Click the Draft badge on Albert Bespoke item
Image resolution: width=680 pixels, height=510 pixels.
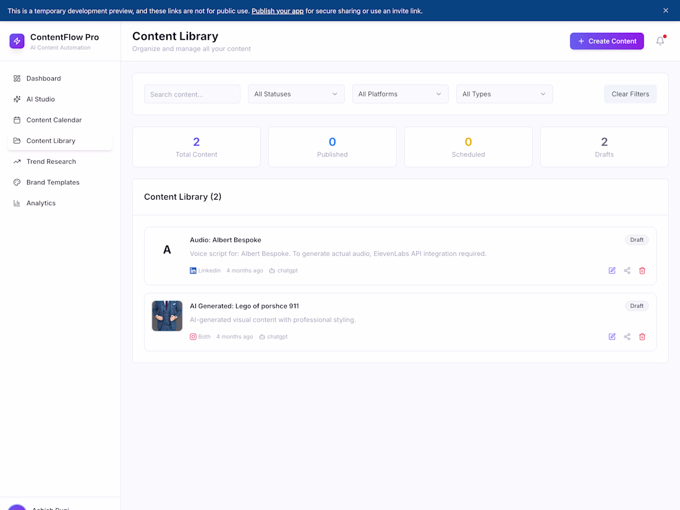click(x=637, y=240)
